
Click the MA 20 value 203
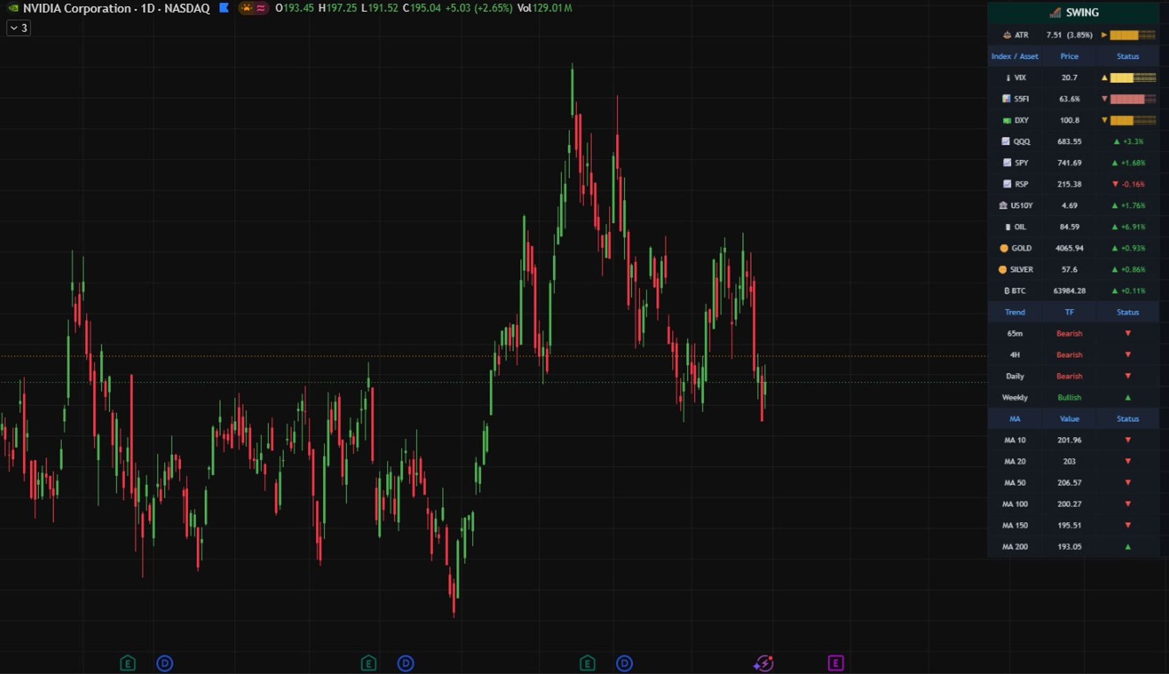(1069, 462)
